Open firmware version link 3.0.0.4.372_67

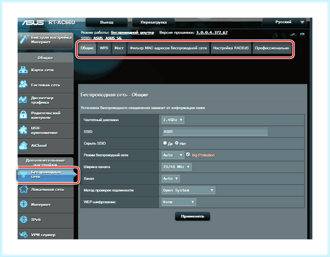coord(212,33)
